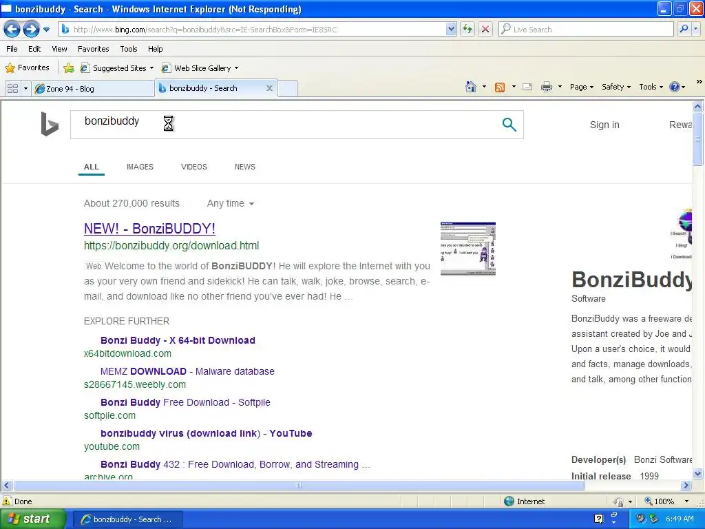Screen dimensions: 705x529
Task: Open the search provider options dropdown
Action: tap(695, 29)
